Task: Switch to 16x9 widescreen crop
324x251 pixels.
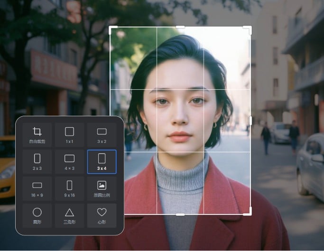Action: tap(37, 188)
